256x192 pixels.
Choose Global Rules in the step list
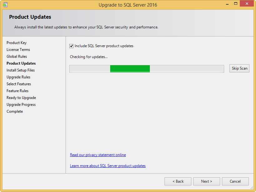coord(17,57)
